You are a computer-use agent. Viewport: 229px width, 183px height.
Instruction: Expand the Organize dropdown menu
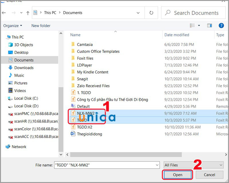[13, 26]
